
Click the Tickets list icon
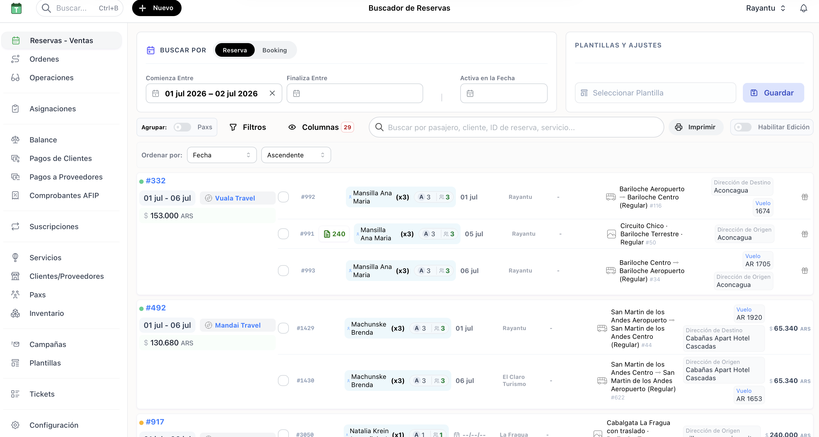15,394
